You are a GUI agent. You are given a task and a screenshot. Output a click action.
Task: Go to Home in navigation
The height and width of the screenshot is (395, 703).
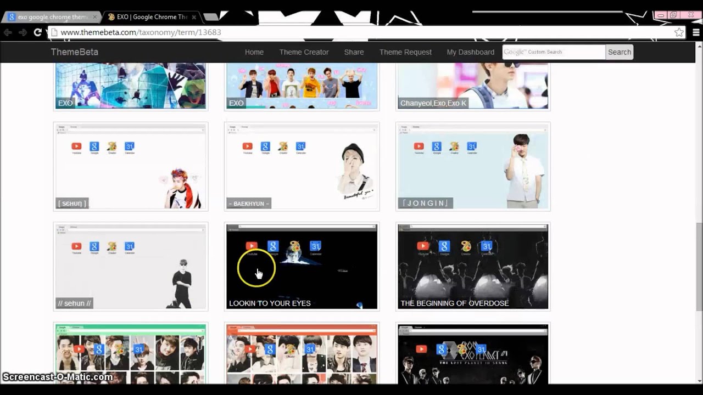254,52
